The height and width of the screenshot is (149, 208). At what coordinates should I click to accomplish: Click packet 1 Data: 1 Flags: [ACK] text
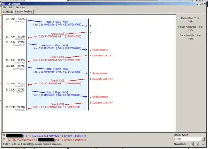point(57,22)
